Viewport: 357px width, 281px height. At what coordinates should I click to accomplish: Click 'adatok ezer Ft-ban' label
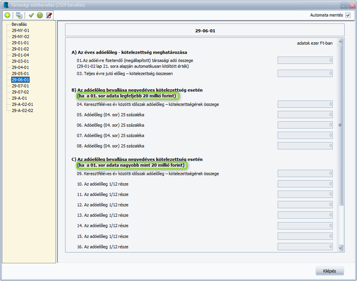(x=315, y=43)
